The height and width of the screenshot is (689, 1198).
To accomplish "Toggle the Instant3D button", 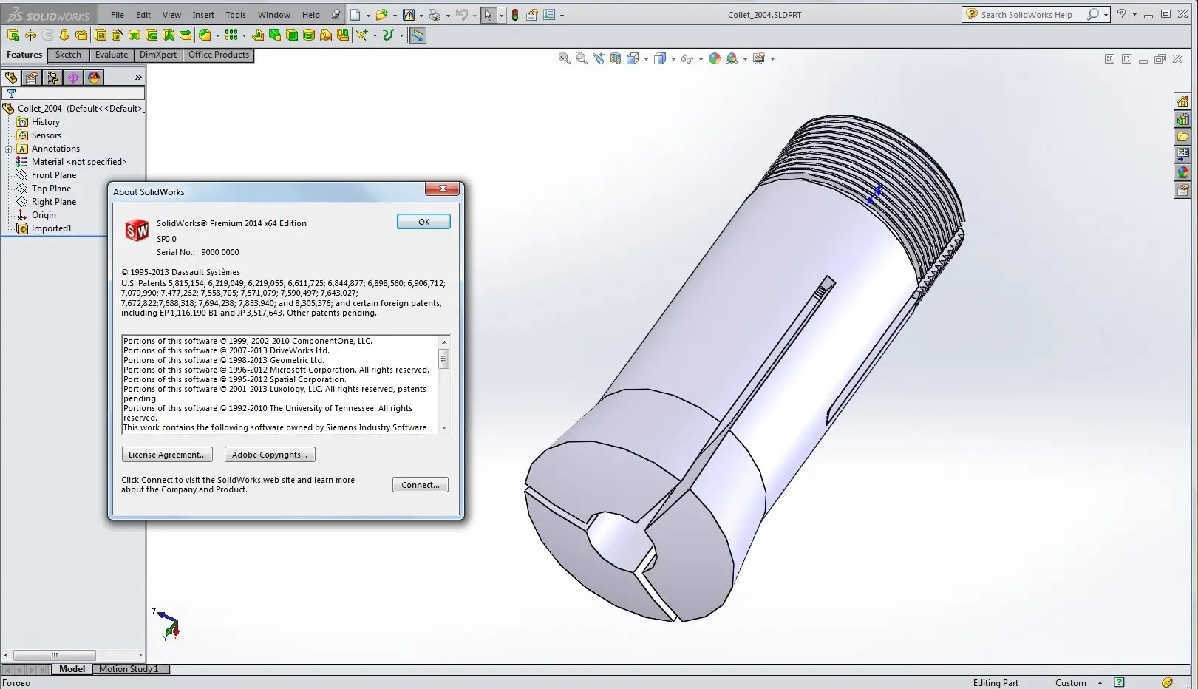I will (418, 35).
